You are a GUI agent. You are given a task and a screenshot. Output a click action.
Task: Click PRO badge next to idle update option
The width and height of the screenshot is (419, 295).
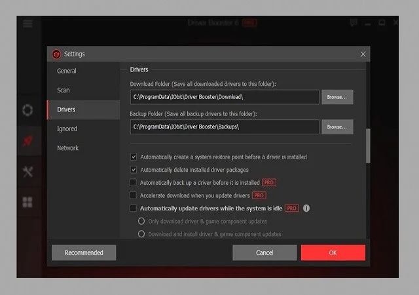click(292, 208)
